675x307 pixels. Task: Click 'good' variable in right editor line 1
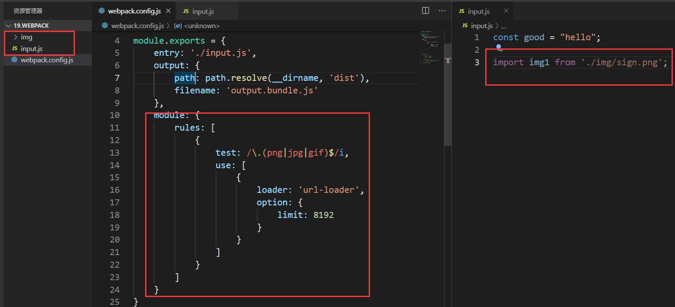(x=534, y=37)
